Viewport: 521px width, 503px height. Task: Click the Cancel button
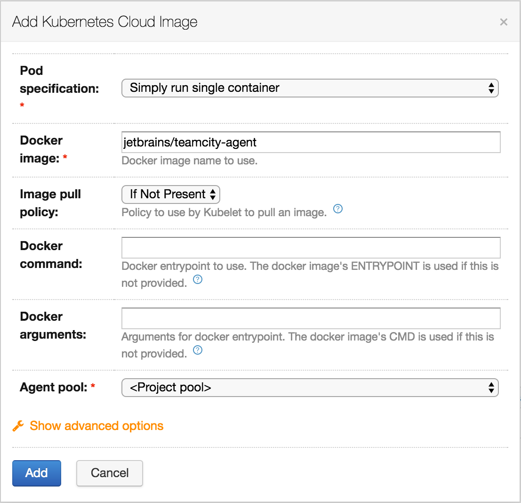[110, 473]
